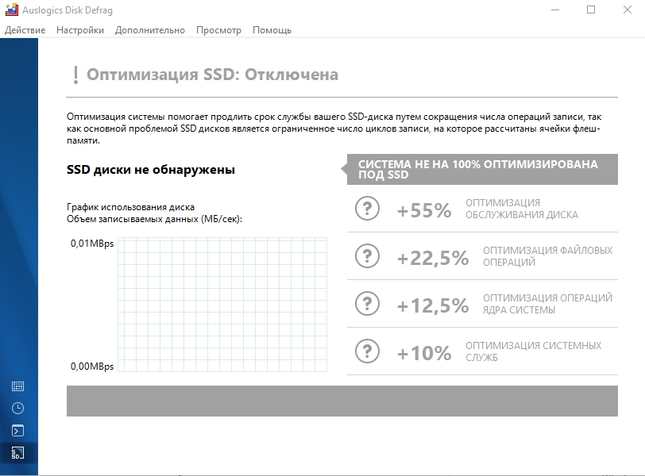
Task: Open the disk map view sidebar icon
Action: pyautogui.click(x=17, y=386)
